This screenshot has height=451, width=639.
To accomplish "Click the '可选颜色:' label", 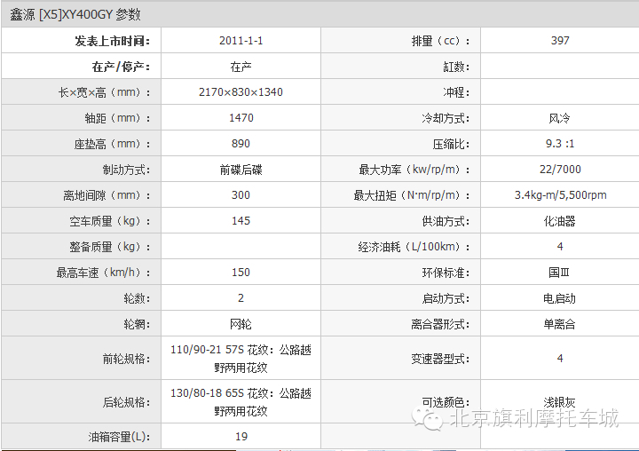I will coord(446,402).
